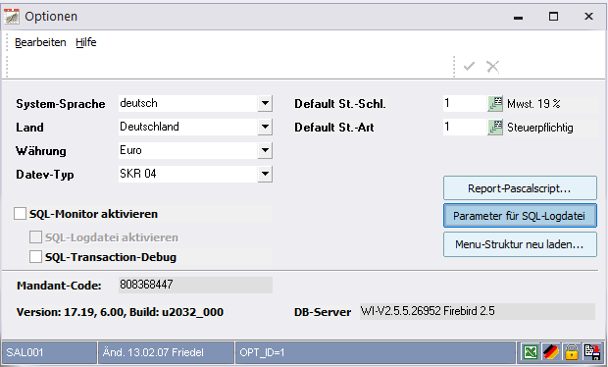Expand Währung dropdown arrow
Screen dimensions: 608x367
(265, 150)
